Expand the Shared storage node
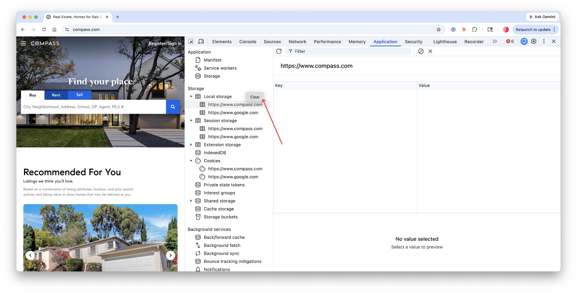The height and width of the screenshot is (293, 577). [x=191, y=201]
